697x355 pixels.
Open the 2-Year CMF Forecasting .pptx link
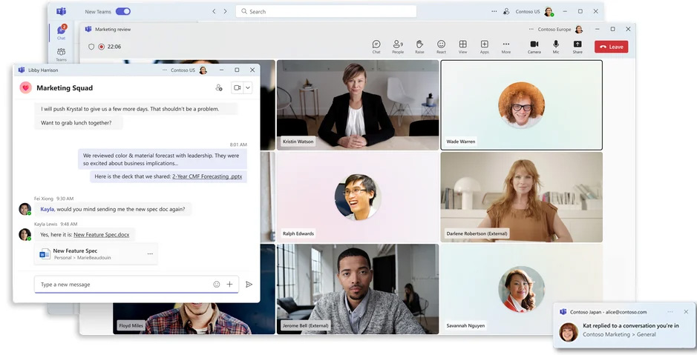click(207, 176)
